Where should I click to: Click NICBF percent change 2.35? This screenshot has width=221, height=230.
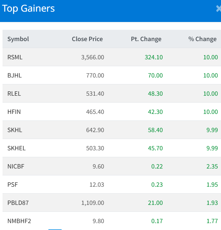pos(212,166)
